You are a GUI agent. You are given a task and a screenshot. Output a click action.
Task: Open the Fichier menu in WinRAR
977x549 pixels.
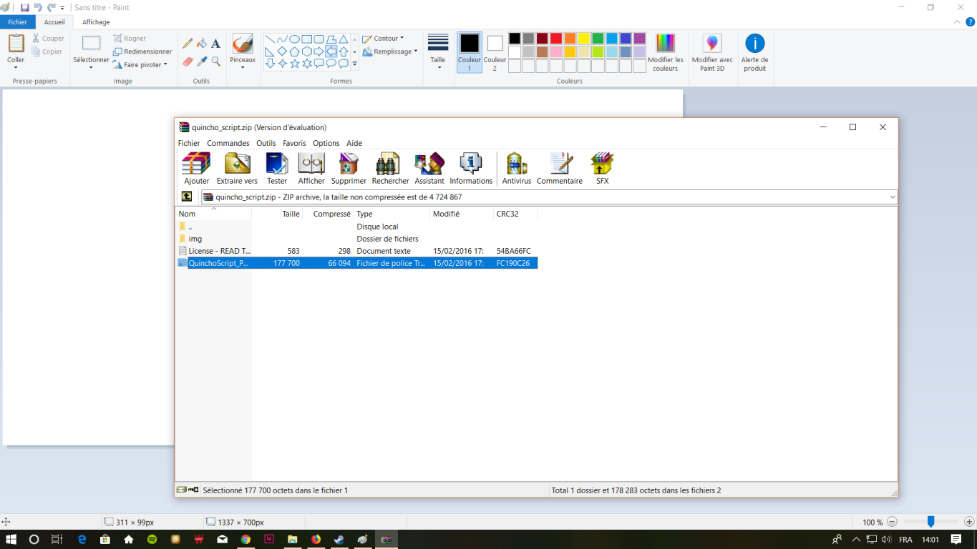(189, 143)
